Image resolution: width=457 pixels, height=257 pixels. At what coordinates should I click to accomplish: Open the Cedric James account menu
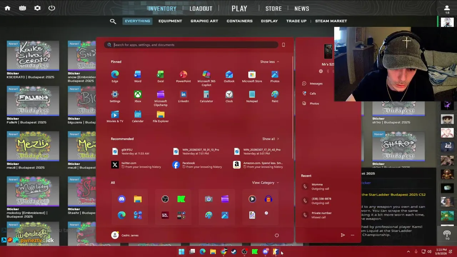click(125, 235)
